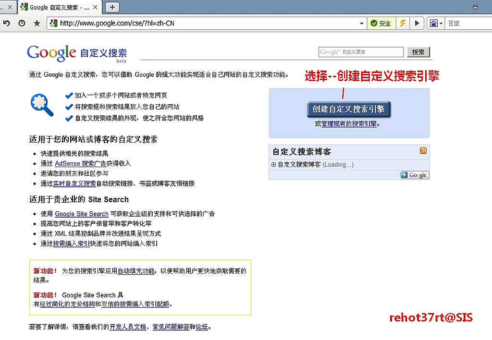Click the 创建自定义搜索引擎 button

(x=349, y=109)
